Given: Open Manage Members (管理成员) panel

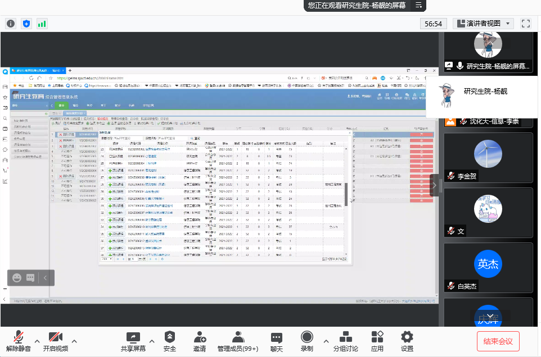Looking at the screenshot, I should pyautogui.click(x=237, y=341).
